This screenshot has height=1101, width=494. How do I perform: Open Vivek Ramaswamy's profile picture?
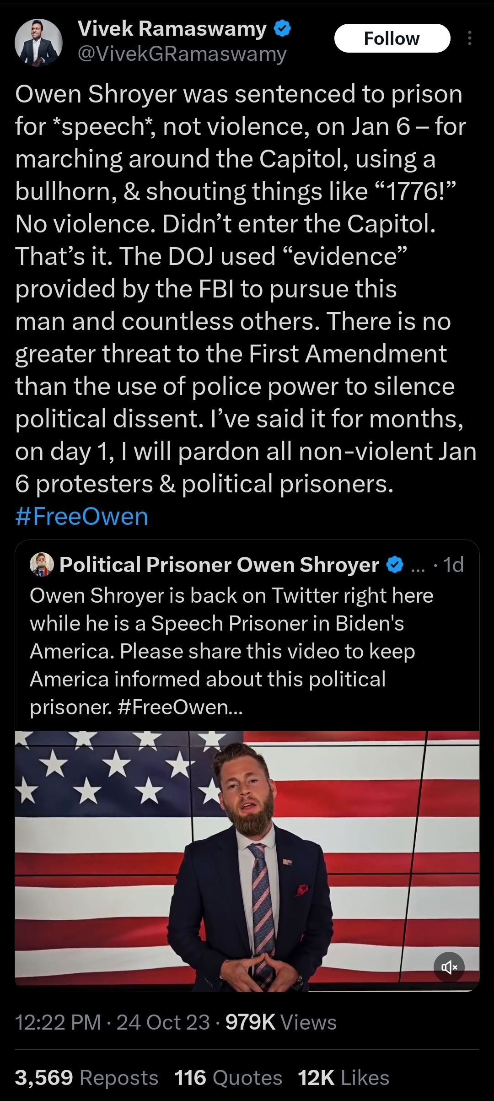click(x=38, y=42)
